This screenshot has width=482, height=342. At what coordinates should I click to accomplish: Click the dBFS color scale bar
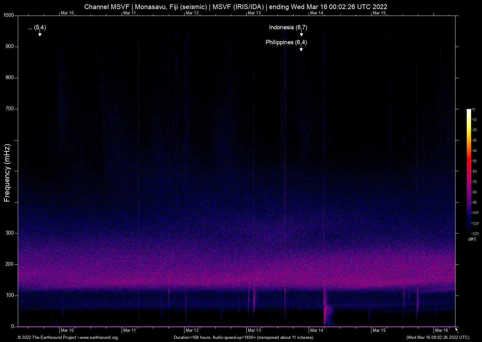[x=469, y=171]
